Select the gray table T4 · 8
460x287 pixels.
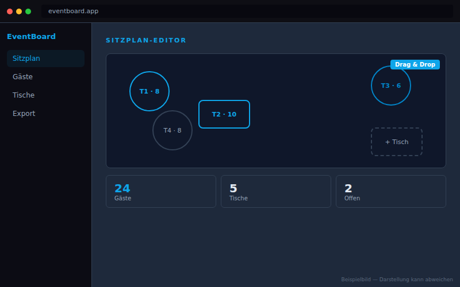click(172, 130)
